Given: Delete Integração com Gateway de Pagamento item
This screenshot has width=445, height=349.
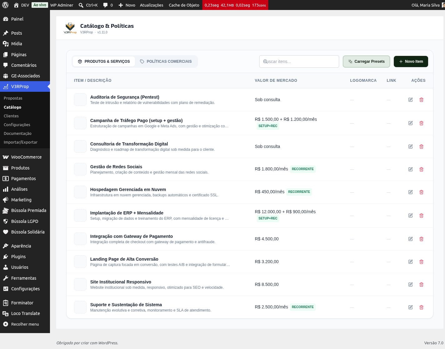Looking at the screenshot, I should click(x=421, y=239).
